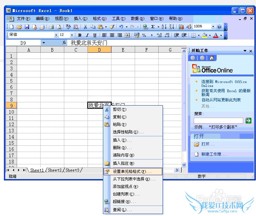Select the column D header
Screen dimensions: 256x216
coord(99,50)
